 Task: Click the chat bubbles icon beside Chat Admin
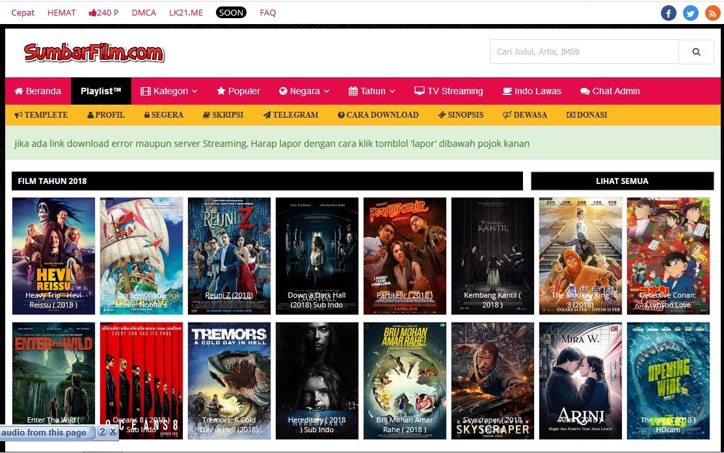(x=585, y=92)
